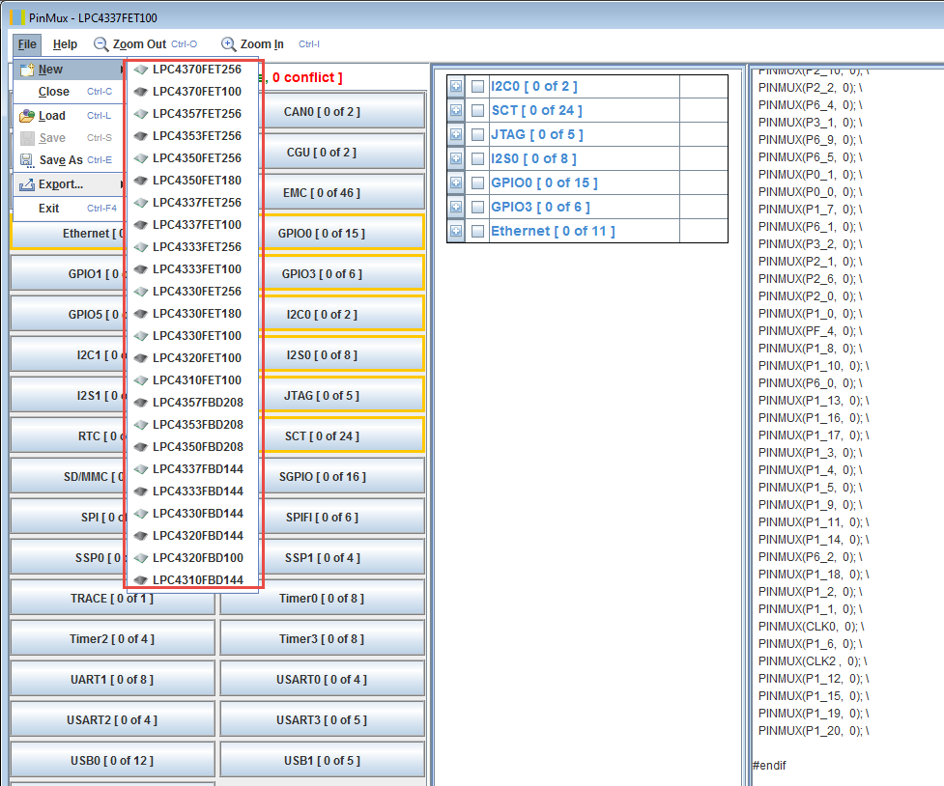Click the chip icon beside LPC4350FET256

(141, 158)
